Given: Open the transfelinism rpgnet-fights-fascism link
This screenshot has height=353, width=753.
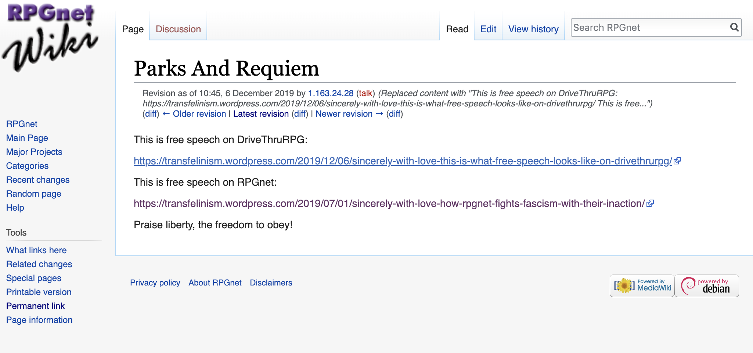Looking at the screenshot, I should (389, 203).
